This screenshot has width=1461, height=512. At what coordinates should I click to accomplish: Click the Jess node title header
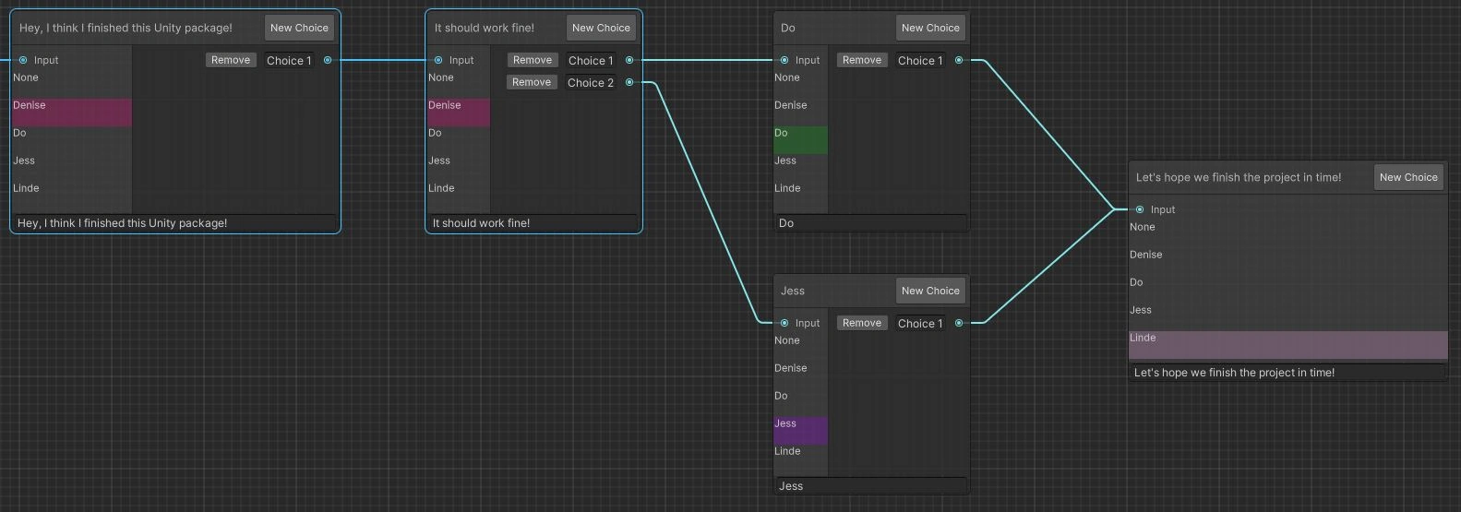[793, 291]
